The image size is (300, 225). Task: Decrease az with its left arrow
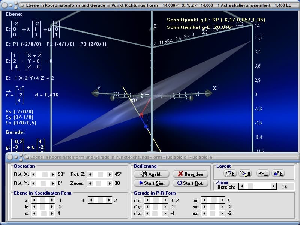pyautogui.click(x=204, y=213)
